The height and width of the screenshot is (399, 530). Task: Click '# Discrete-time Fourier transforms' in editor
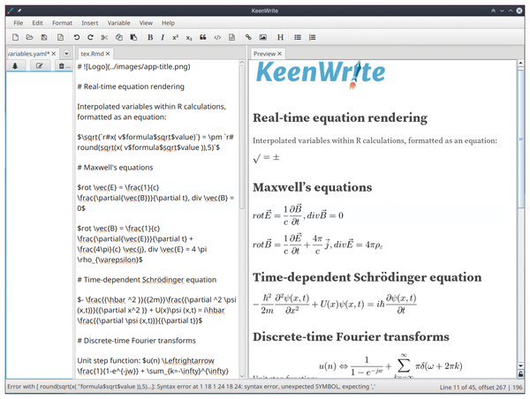coord(136,340)
